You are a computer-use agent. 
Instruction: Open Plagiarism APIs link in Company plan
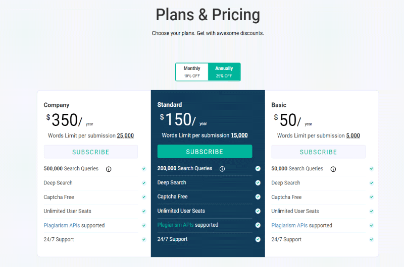[x=62, y=225]
